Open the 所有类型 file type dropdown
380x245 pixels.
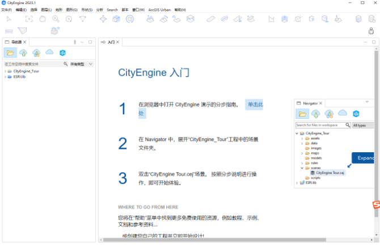coord(81,65)
